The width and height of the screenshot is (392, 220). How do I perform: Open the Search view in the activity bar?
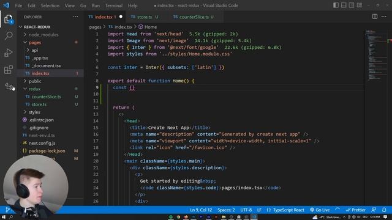click(x=9, y=35)
